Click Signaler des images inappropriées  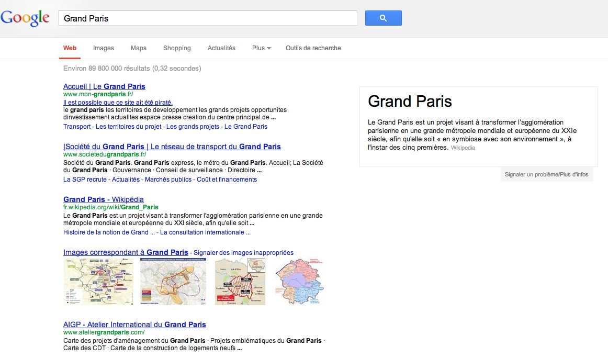tap(243, 253)
